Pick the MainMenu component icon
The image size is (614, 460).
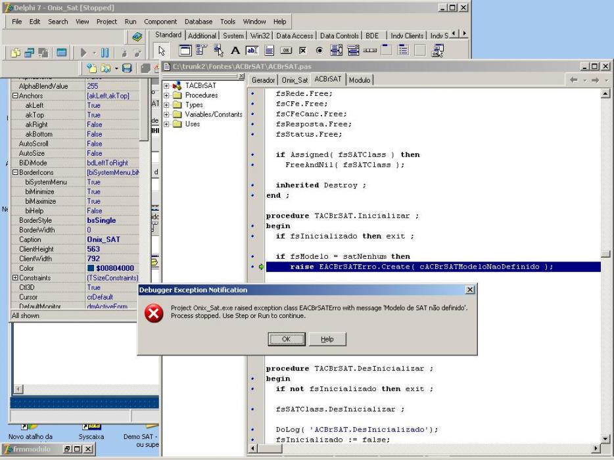(201, 51)
